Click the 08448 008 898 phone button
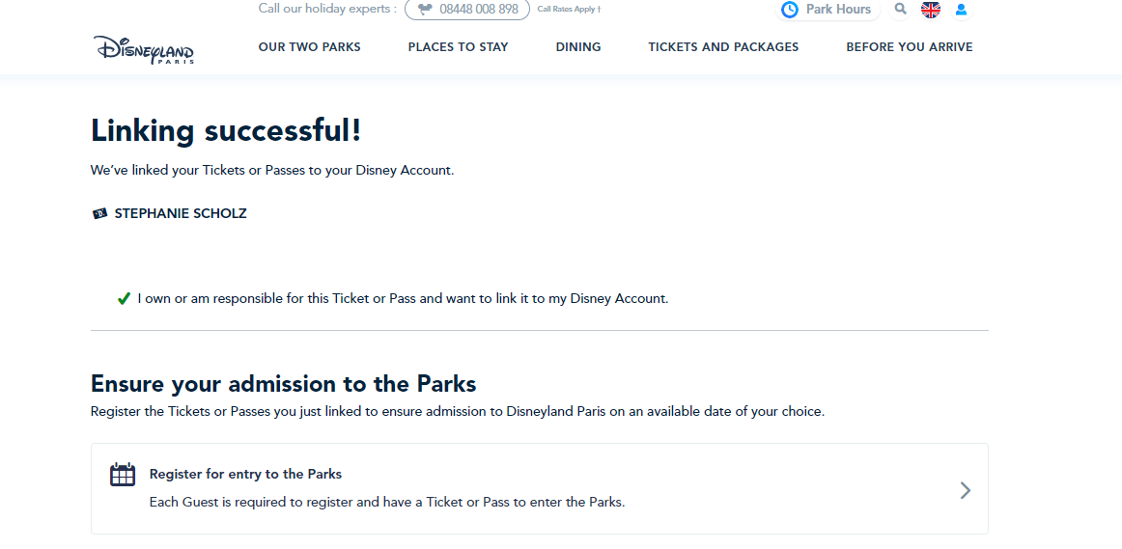The height and width of the screenshot is (549, 1122). click(467, 10)
